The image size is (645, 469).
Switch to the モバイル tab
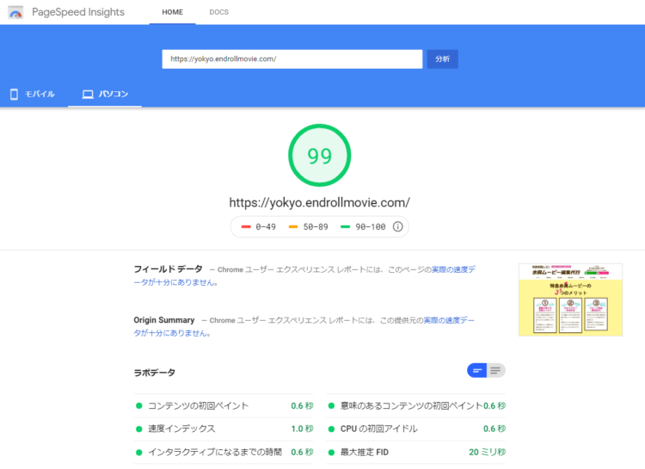(x=34, y=95)
